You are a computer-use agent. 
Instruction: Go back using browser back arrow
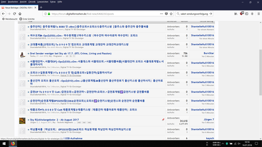coord(4,14)
